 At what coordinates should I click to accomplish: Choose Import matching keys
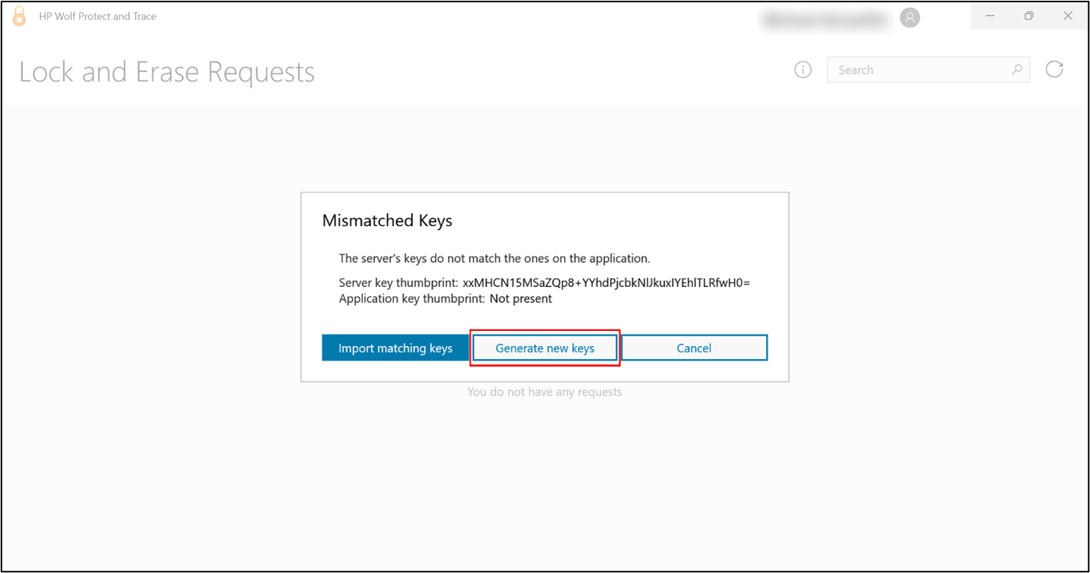395,348
